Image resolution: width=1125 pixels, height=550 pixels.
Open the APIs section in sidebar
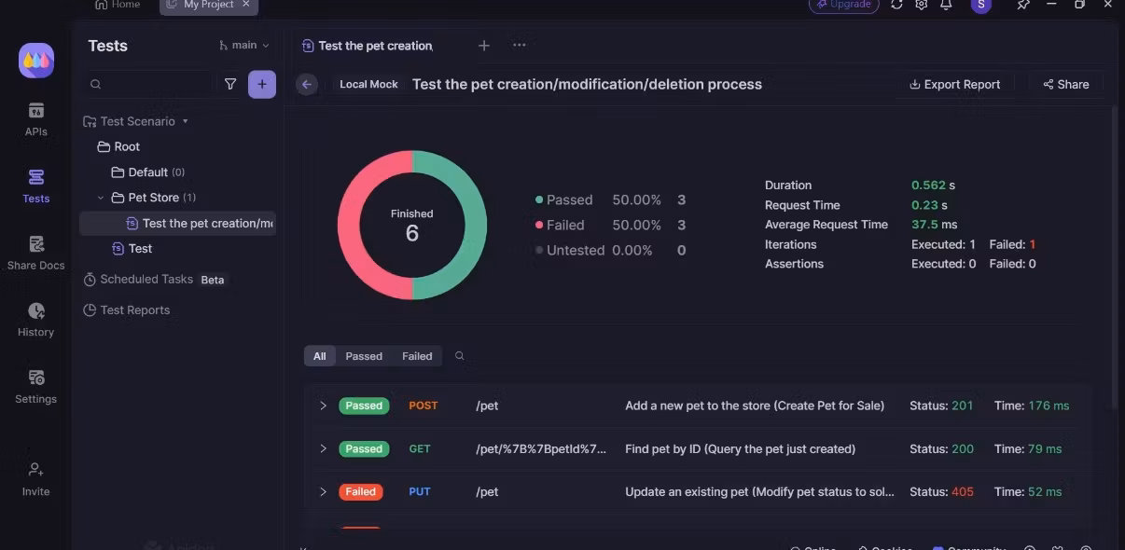(x=35, y=119)
